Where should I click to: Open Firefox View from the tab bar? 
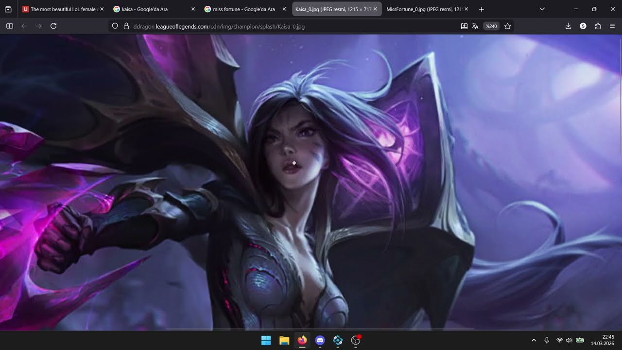(8, 9)
